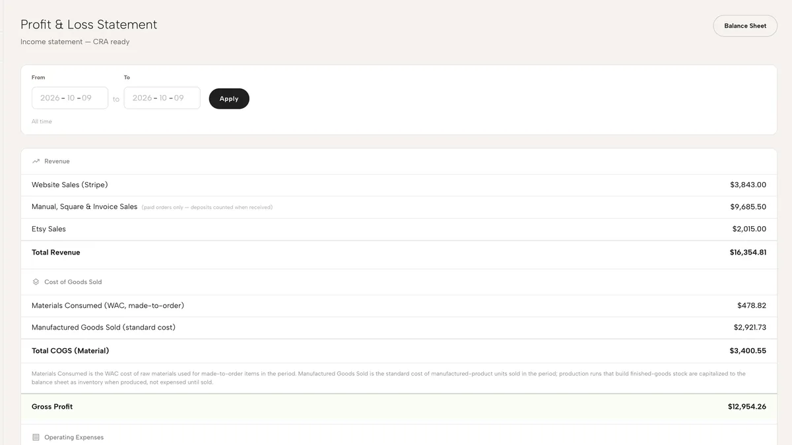
Task: Click the Profit & Loss Statement heading
Action: (89, 24)
